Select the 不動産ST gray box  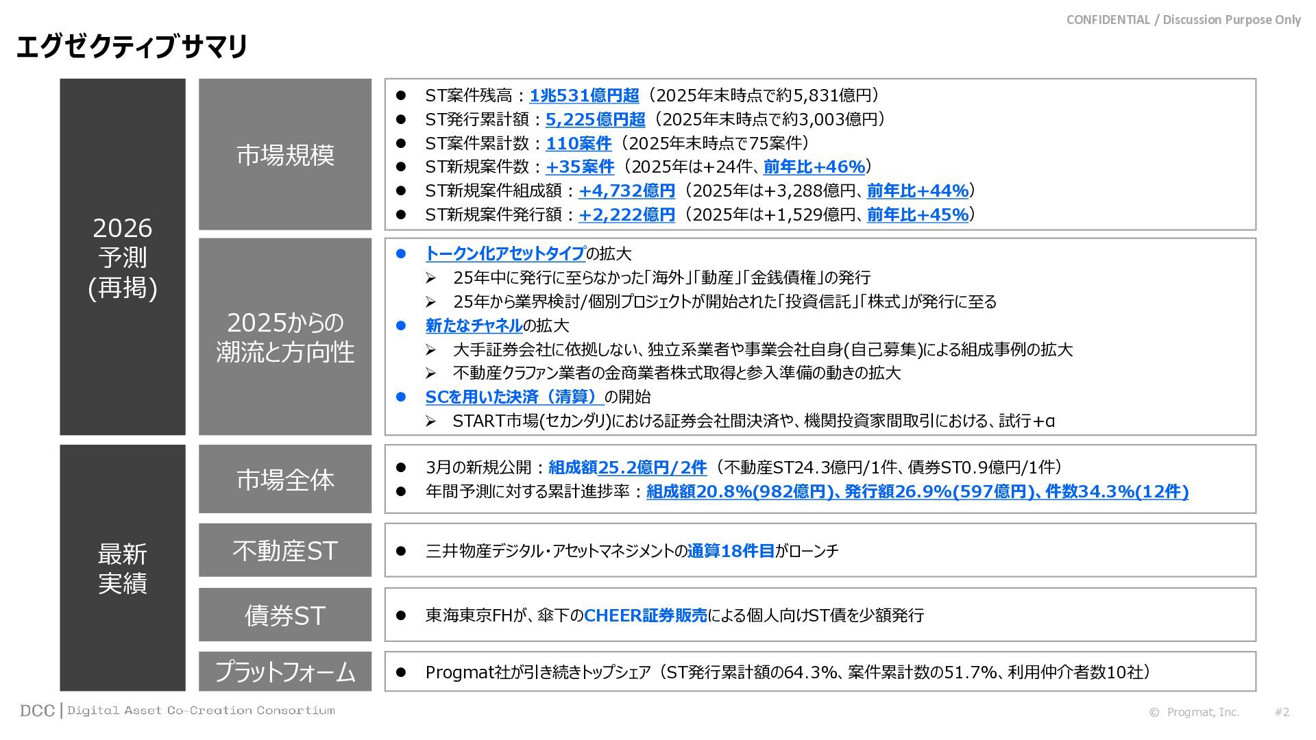click(x=285, y=550)
